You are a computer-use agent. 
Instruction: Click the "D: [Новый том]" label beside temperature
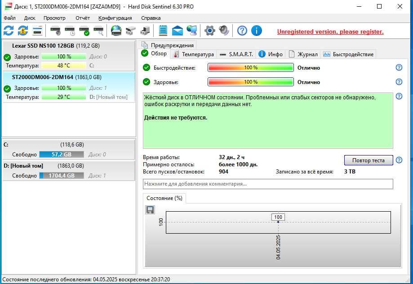108,97
